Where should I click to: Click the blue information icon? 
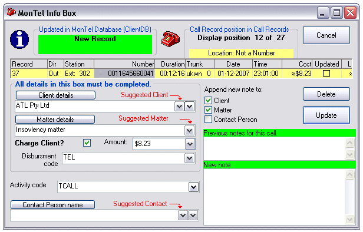coord(19,39)
